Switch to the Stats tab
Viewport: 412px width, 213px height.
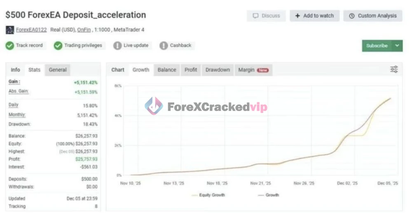[x=34, y=70]
